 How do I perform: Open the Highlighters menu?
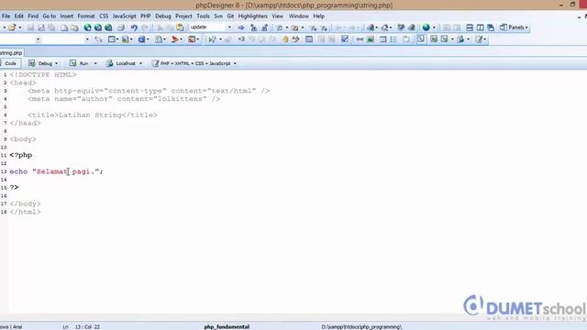(253, 16)
